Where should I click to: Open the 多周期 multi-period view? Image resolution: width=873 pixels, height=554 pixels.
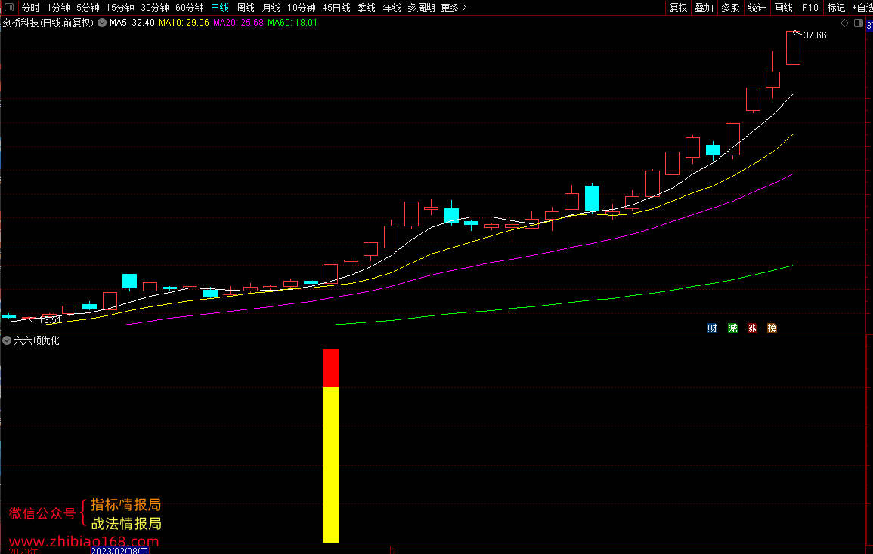coord(421,8)
